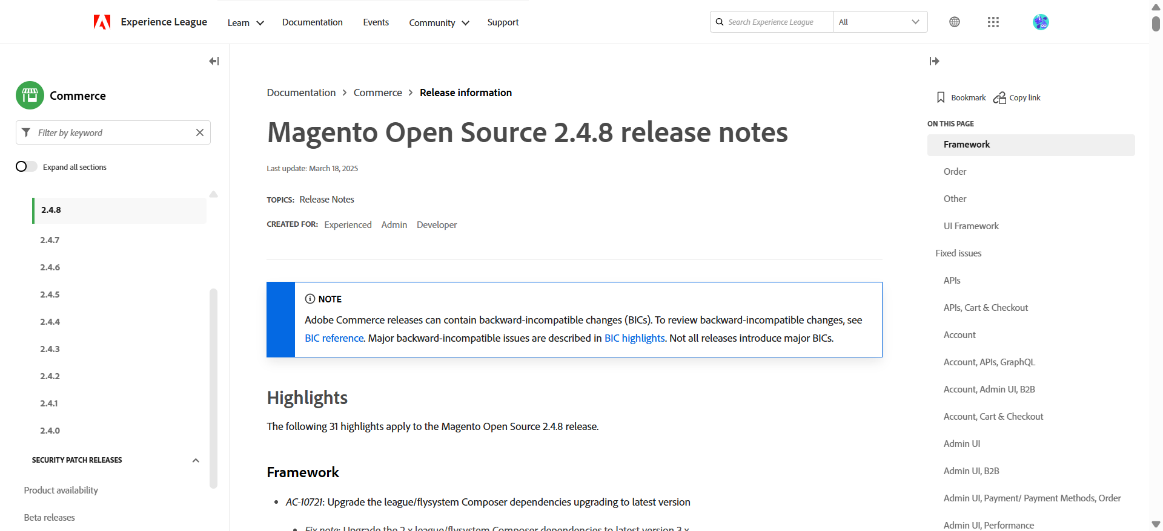Select the 2.4.8 release notes item
Image resolution: width=1163 pixels, height=531 pixels.
pos(119,210)
